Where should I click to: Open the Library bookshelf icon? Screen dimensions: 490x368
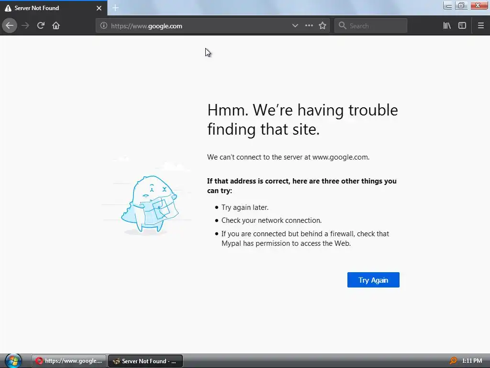(447, 26)
